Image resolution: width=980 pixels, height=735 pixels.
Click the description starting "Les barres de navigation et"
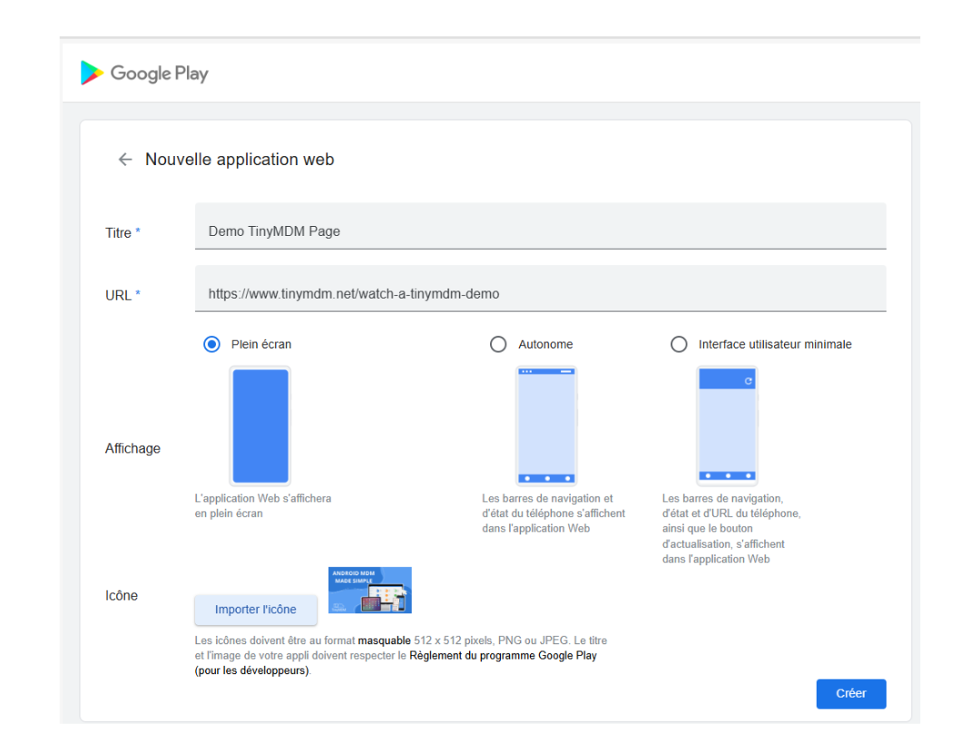coord(554,513)
